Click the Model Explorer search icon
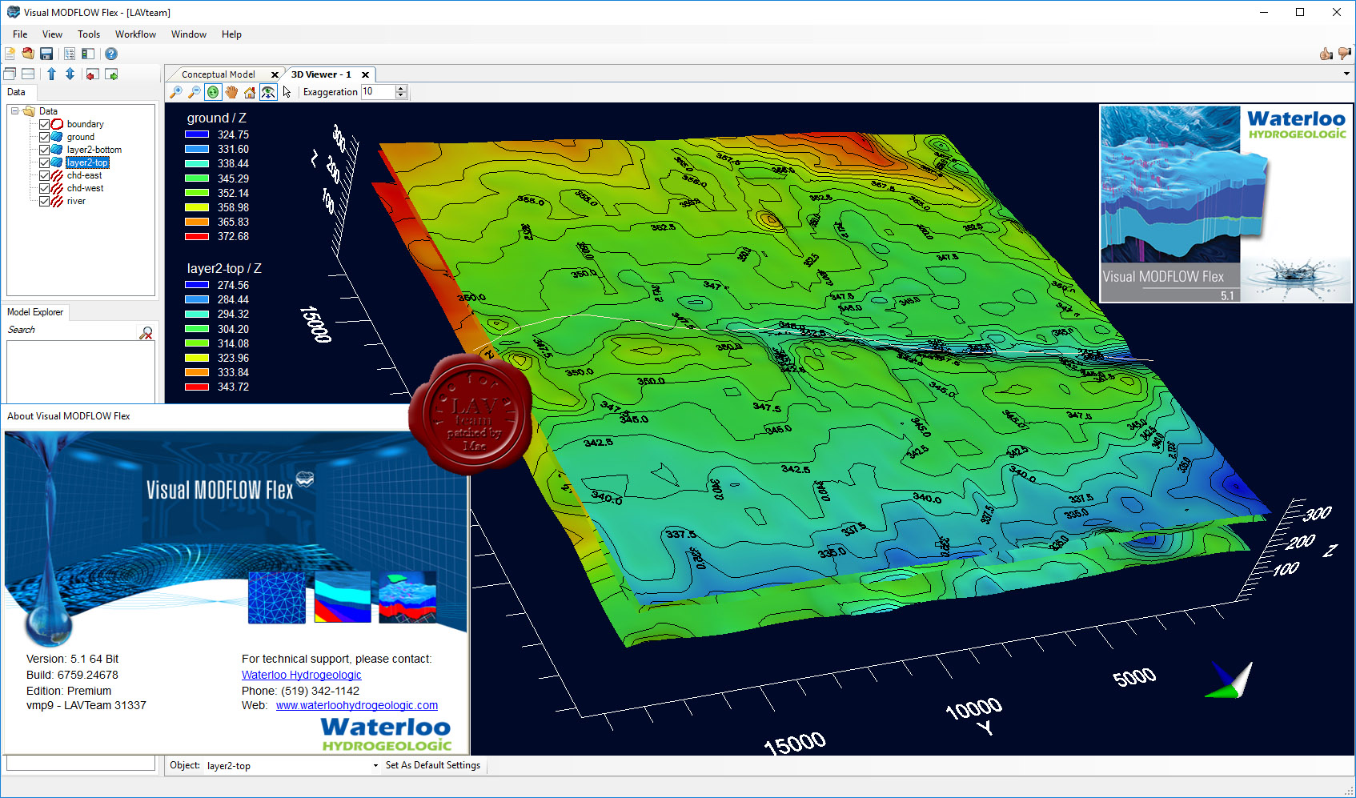Image resolution: width=1356 pixels, height=798 pixels. (146, 332)
